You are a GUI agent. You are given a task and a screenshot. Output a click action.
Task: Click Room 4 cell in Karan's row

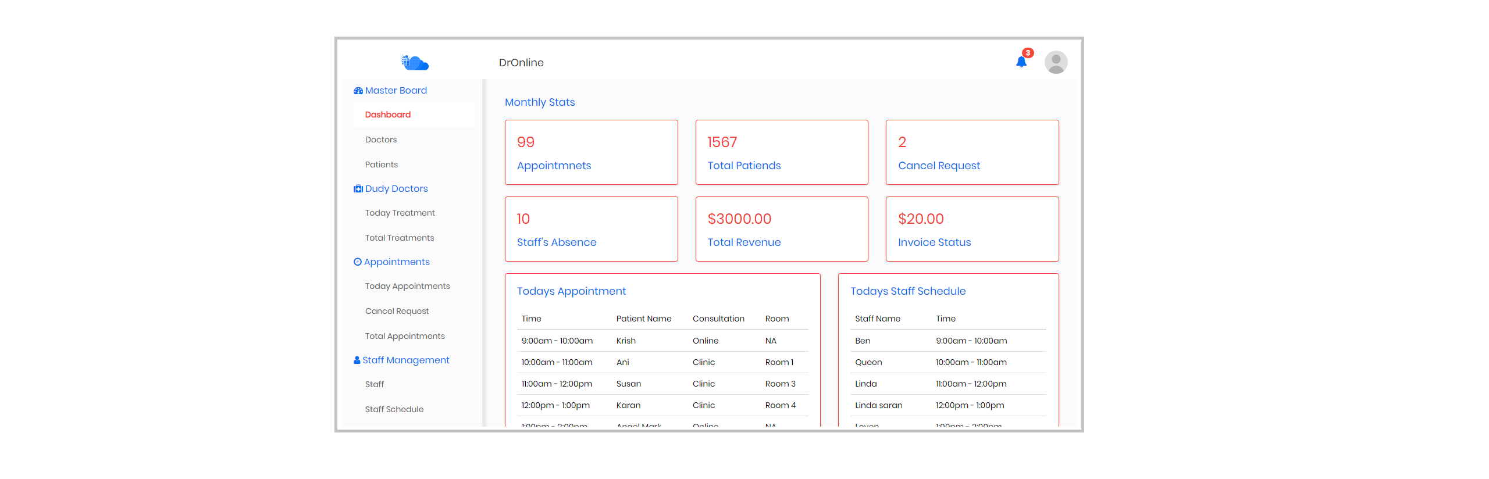click(781, 405)
